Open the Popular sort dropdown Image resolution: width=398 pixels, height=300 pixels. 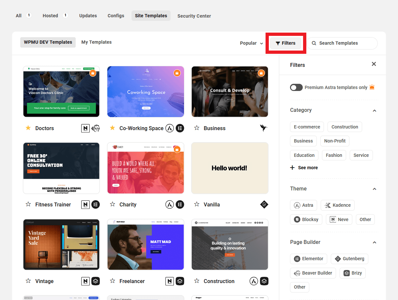(251, 43)
